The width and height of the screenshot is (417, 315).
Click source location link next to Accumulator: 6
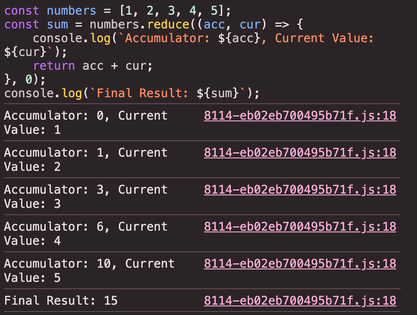[299, 226]
